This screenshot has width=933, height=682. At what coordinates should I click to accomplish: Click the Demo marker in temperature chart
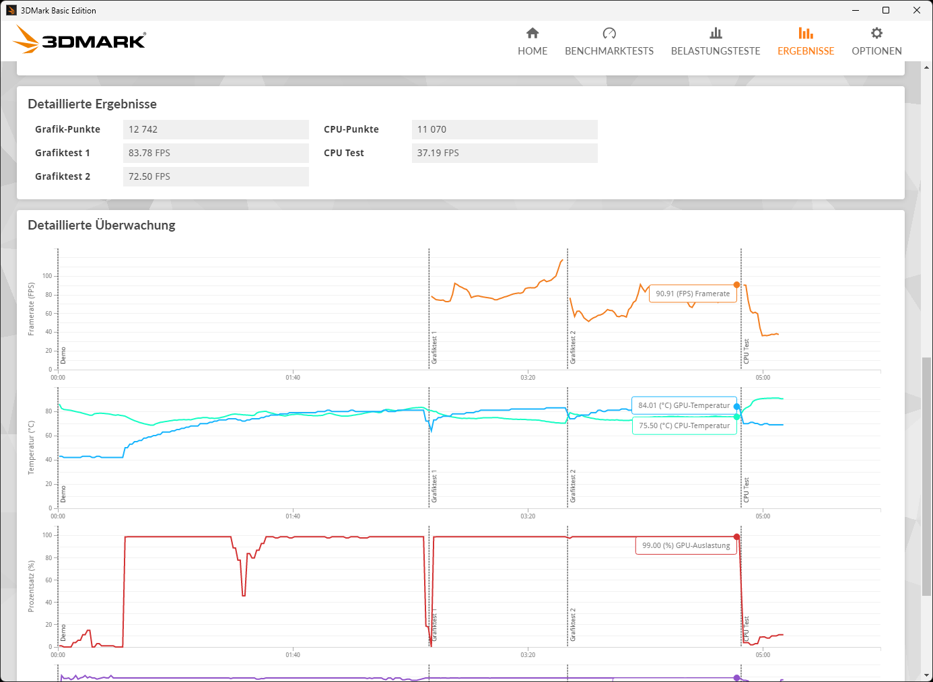coord(63,494)
